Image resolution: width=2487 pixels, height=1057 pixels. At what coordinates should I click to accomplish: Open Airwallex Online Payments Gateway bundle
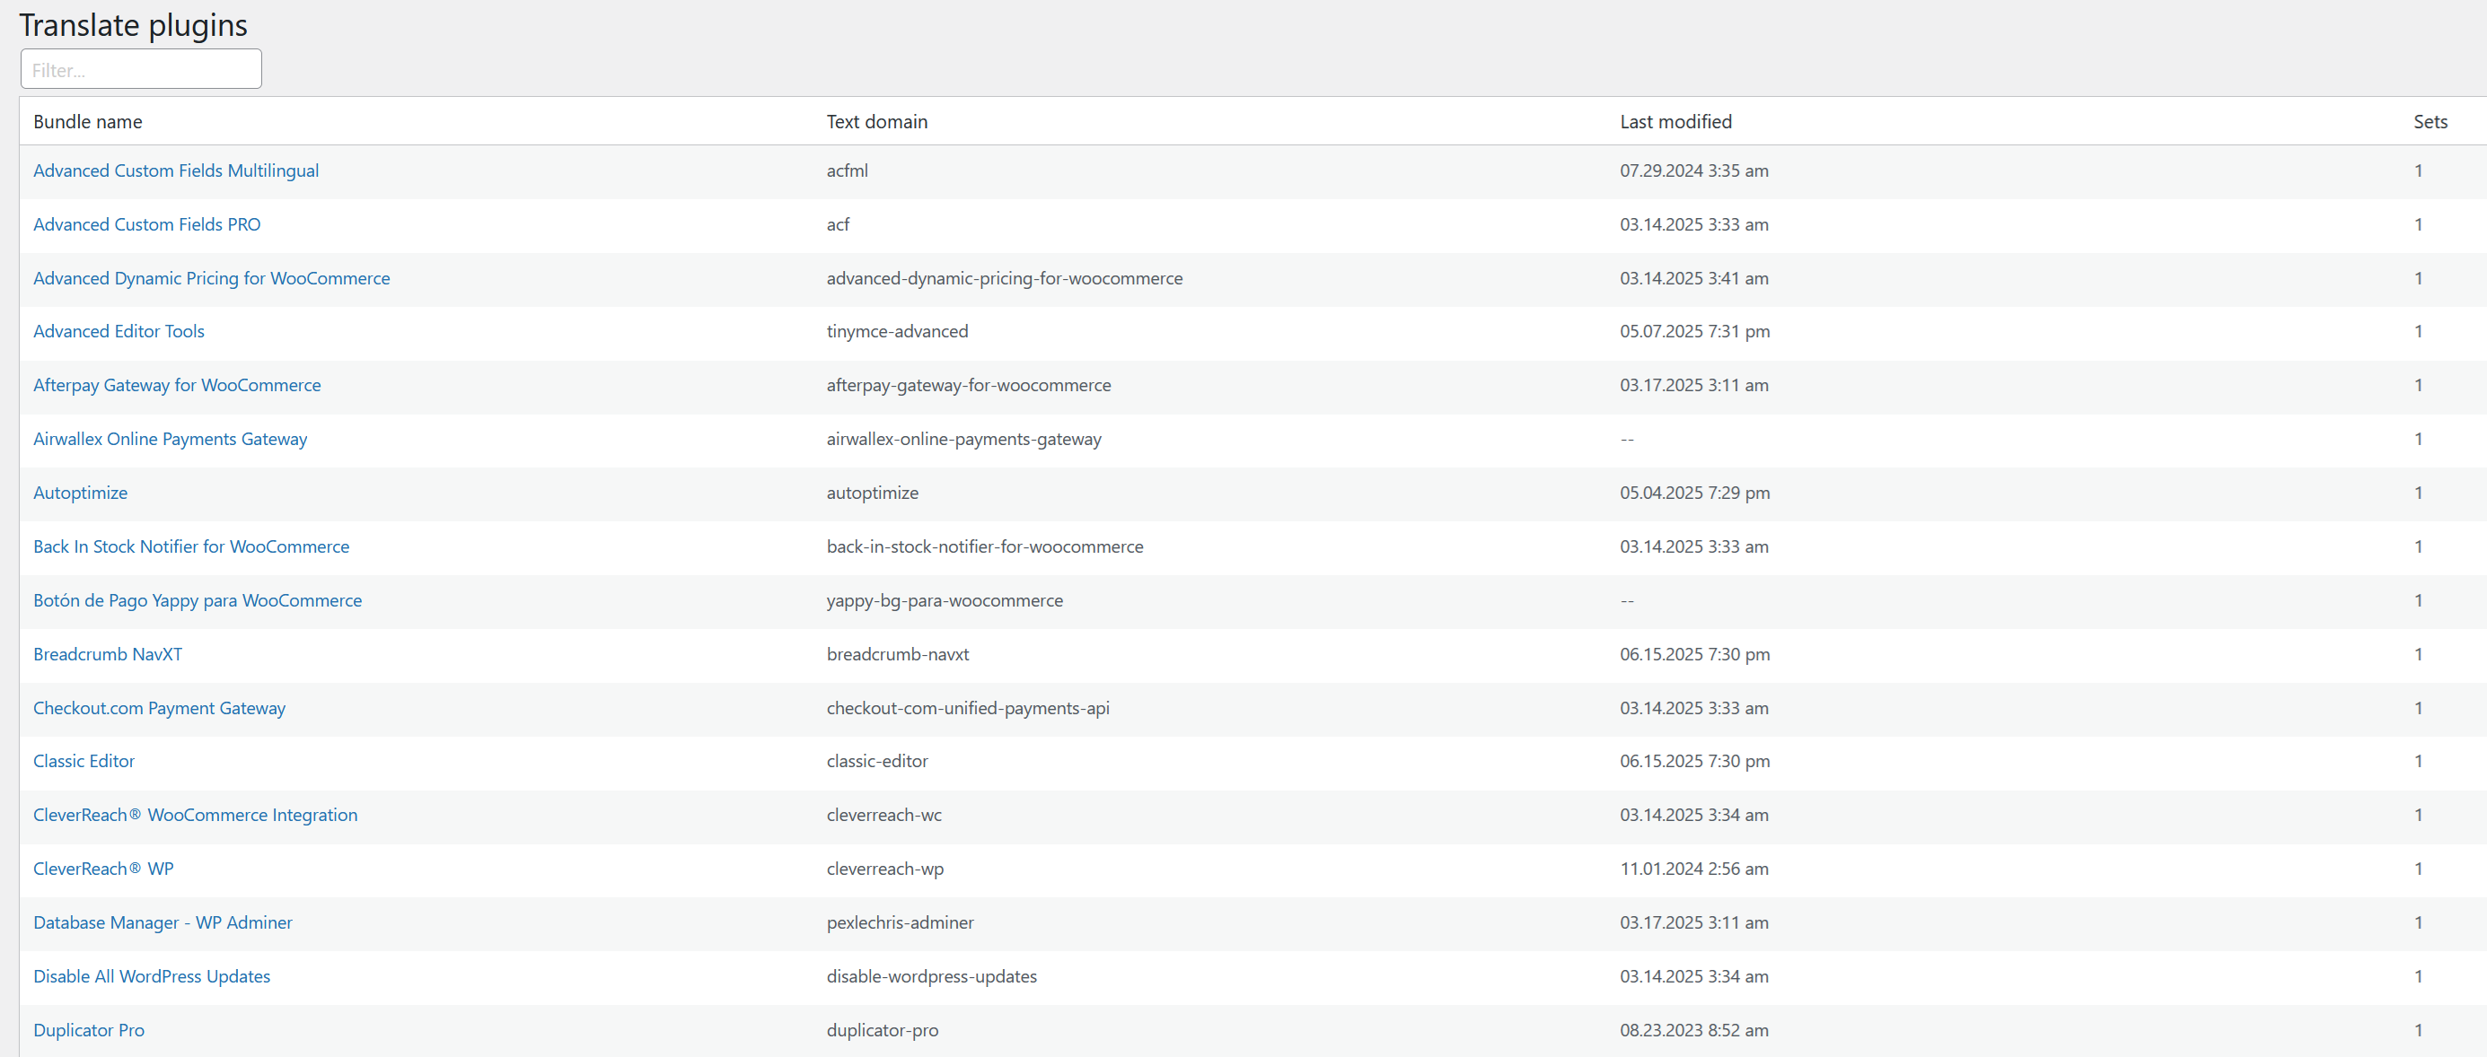[x=170, y=439]
